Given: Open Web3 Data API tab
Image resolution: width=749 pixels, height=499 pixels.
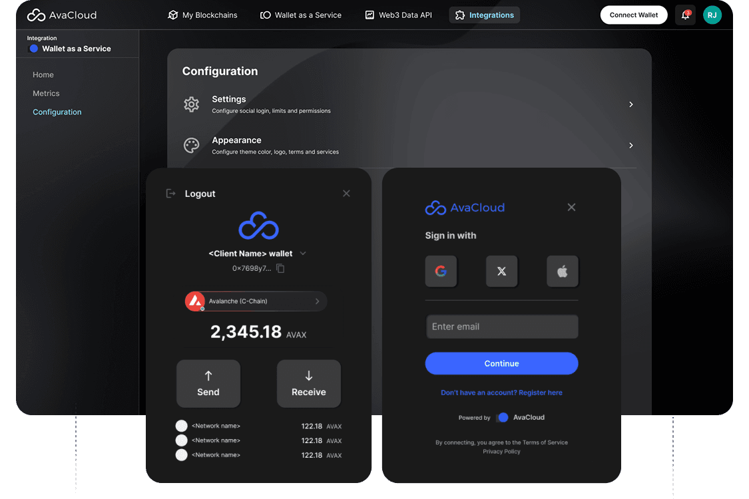Looking at the screenshot, I should coord(398,15).
